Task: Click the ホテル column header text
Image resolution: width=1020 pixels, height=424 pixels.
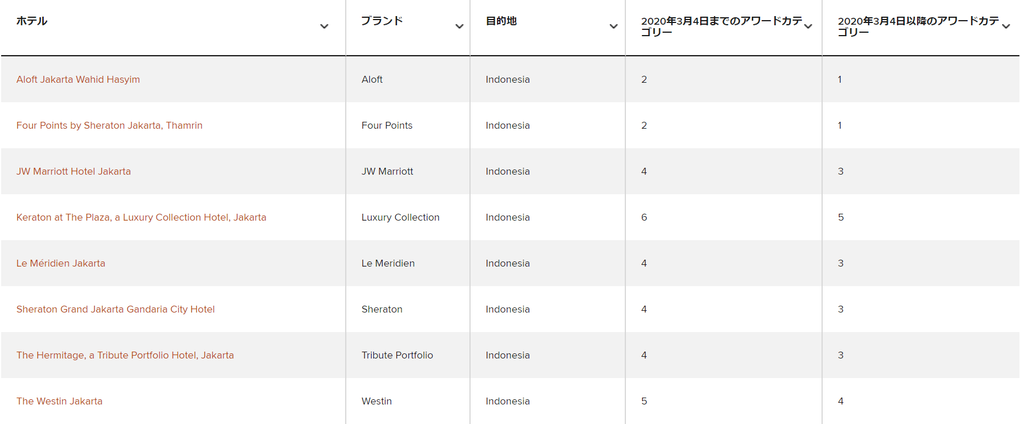Action: 32,21
